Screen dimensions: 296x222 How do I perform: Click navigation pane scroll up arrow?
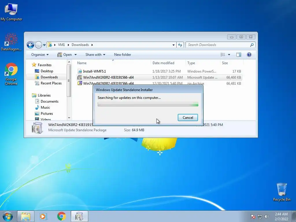click(69, 62)
